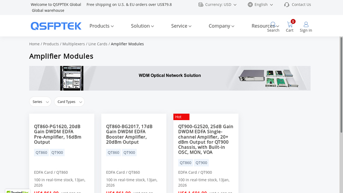Image resolution: width=343 pixels, height=193 pixels.
Task: Open the shopping Cart icon
Action: pos(290,24)
